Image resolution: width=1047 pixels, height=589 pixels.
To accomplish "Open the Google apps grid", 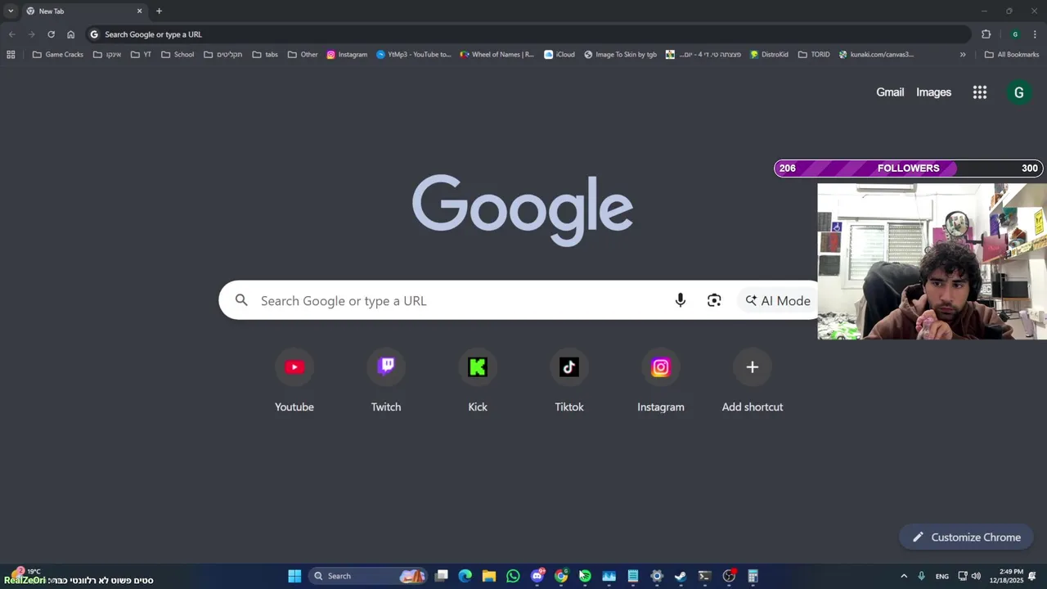I will [980, 92].
